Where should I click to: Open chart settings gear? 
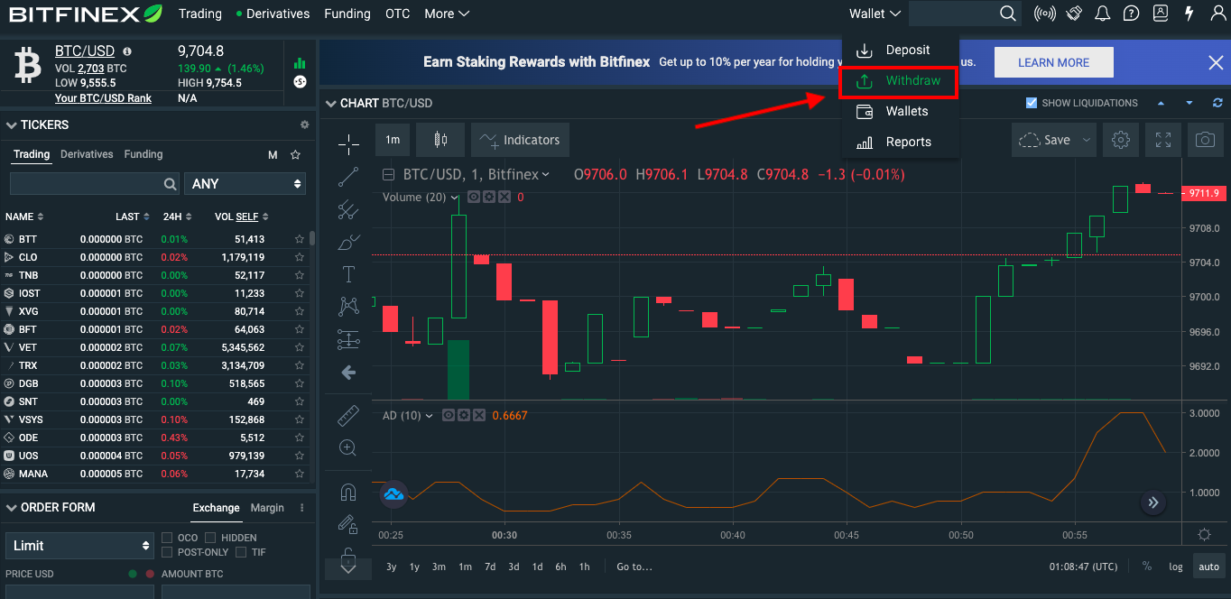coord(1121,140)
